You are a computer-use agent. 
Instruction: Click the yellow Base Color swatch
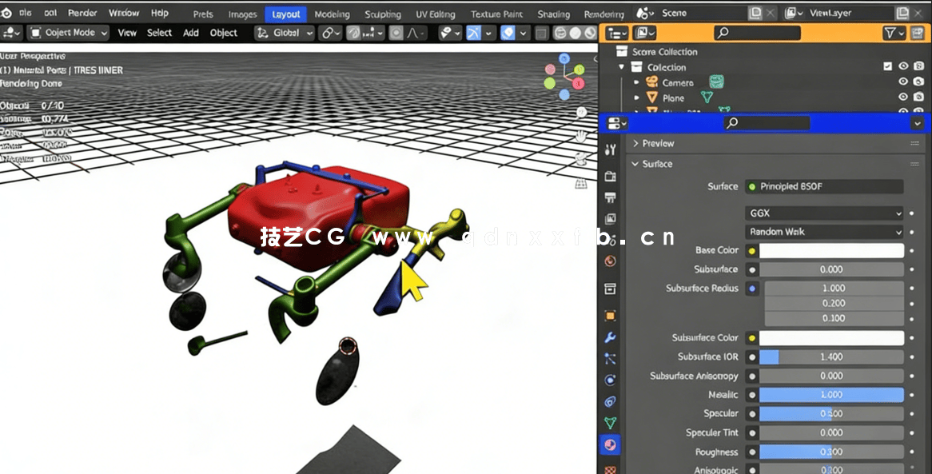751,250
